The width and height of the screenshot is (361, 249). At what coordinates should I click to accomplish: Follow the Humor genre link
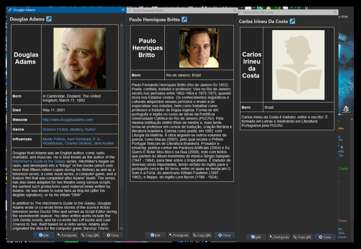(x=90, y=130)
